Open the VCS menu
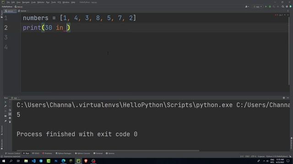 59,2
